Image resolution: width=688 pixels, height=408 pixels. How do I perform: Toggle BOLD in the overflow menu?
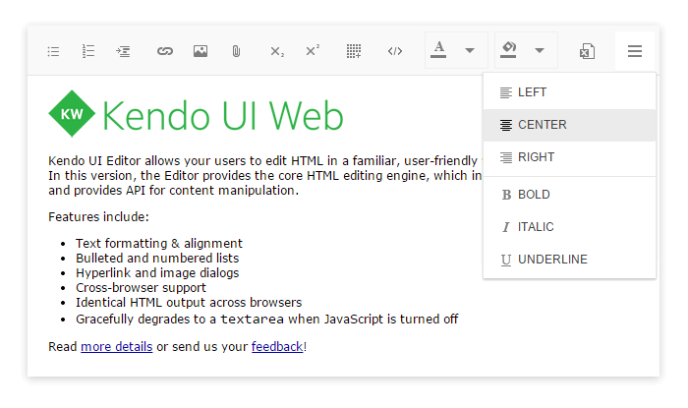569,195
